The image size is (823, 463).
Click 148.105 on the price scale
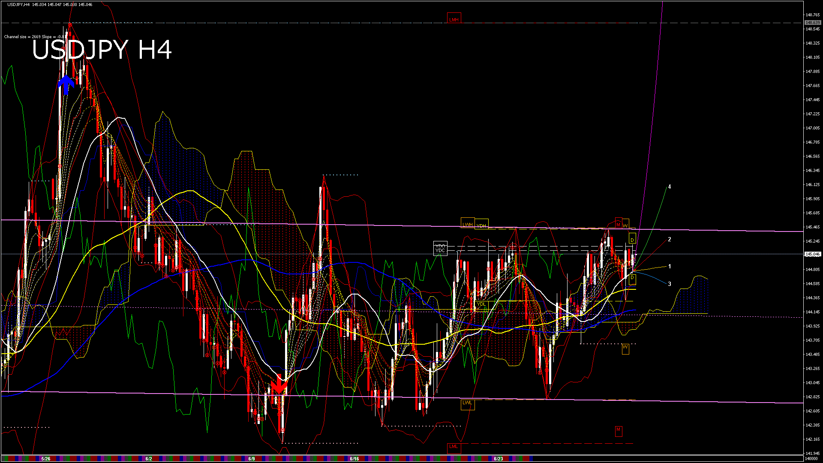coord(813,57)
